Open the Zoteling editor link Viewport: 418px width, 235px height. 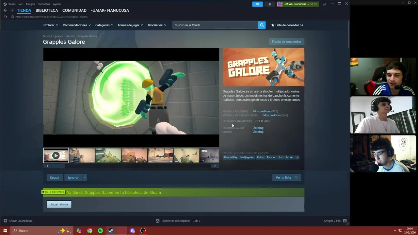coord(258,132)
